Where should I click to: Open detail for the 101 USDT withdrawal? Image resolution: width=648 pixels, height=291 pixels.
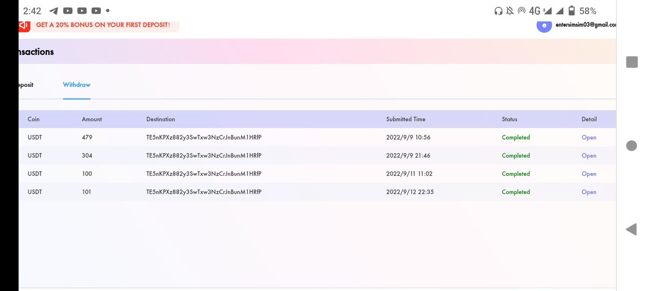pyautogui.click(x=589, y=192)
